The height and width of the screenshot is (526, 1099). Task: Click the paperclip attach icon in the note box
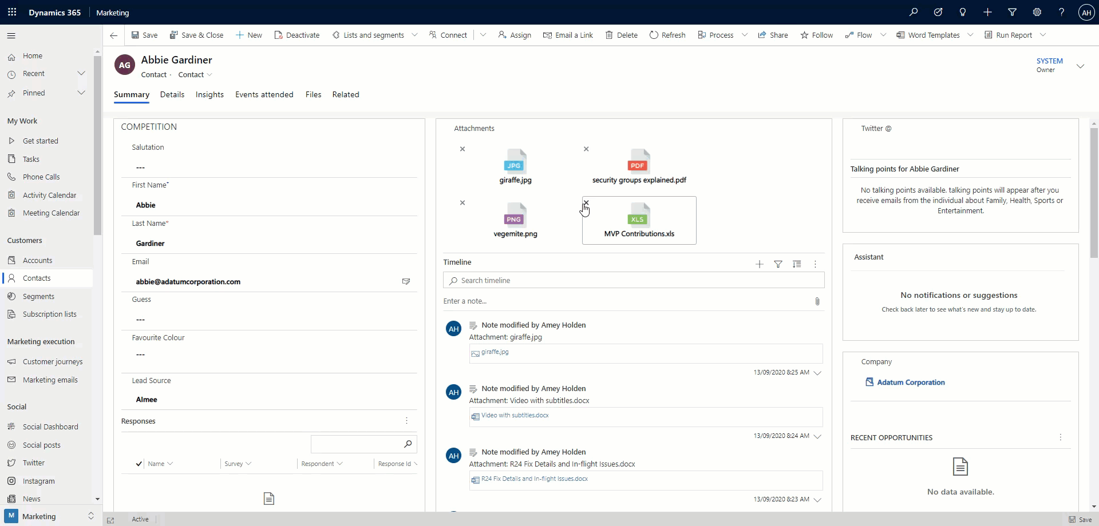[x=817, y=301]
